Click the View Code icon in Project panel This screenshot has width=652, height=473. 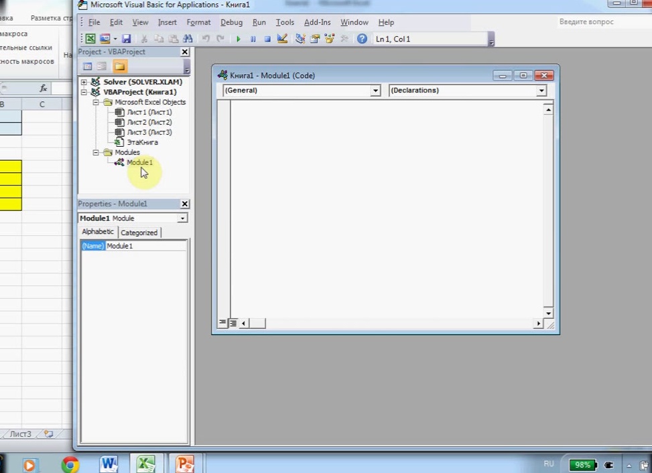click(x=87, y=66)
